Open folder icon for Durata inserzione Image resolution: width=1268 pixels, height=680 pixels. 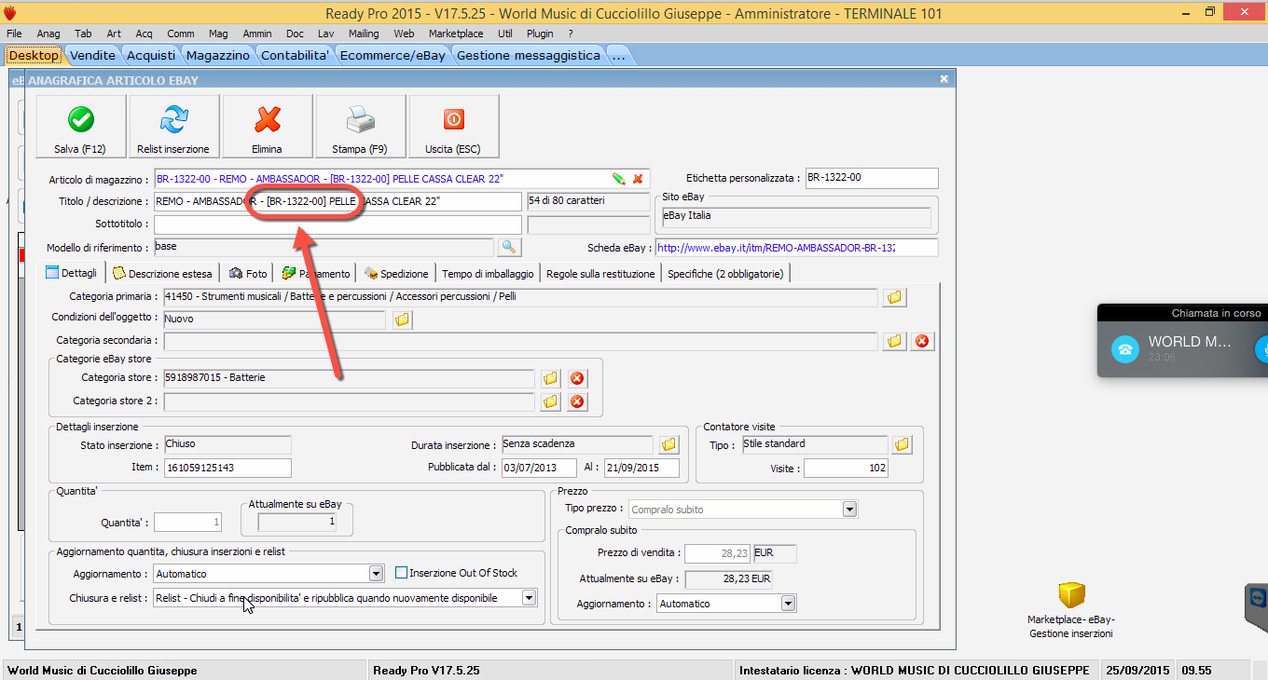pyautogui.click(x=668, y=444)
